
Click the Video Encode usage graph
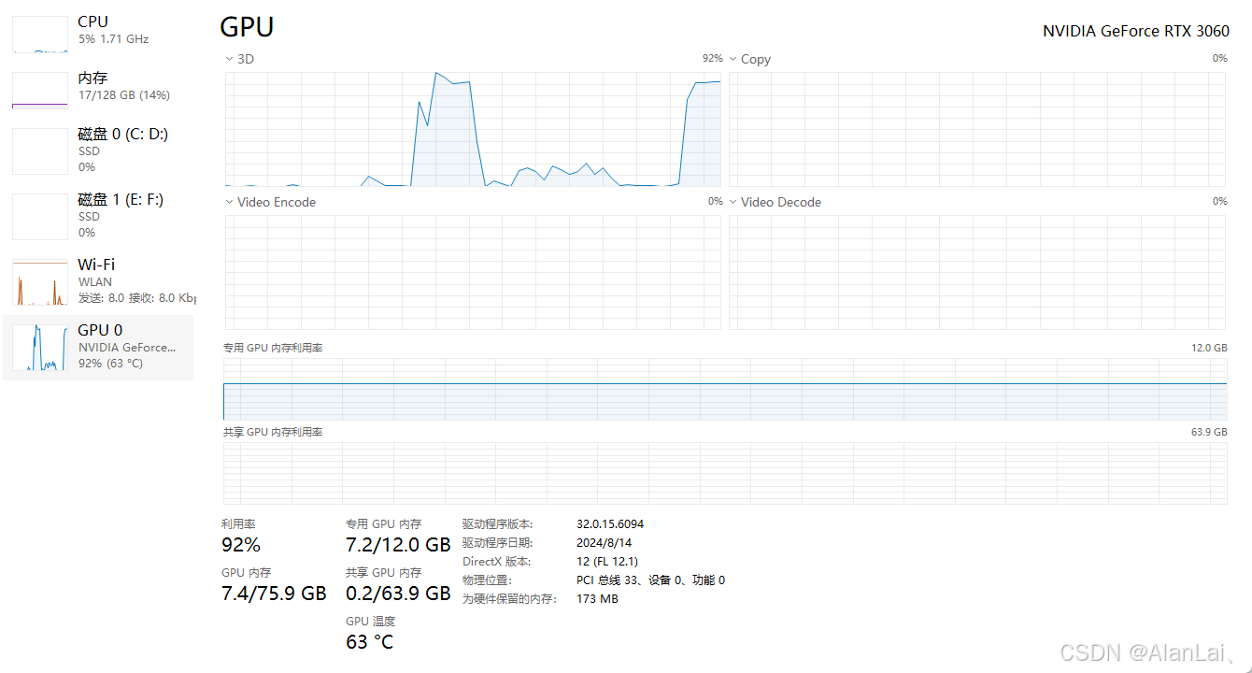(473, 272)
